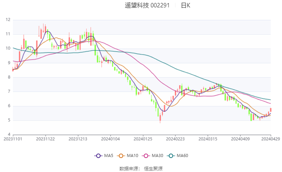Select y-axis price label 8
This screenshot has height=172, width=282.
[9, 77]
